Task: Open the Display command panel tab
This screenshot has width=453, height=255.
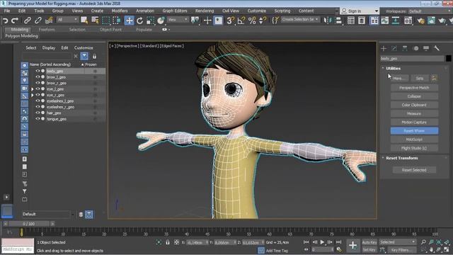Action: 426,48
